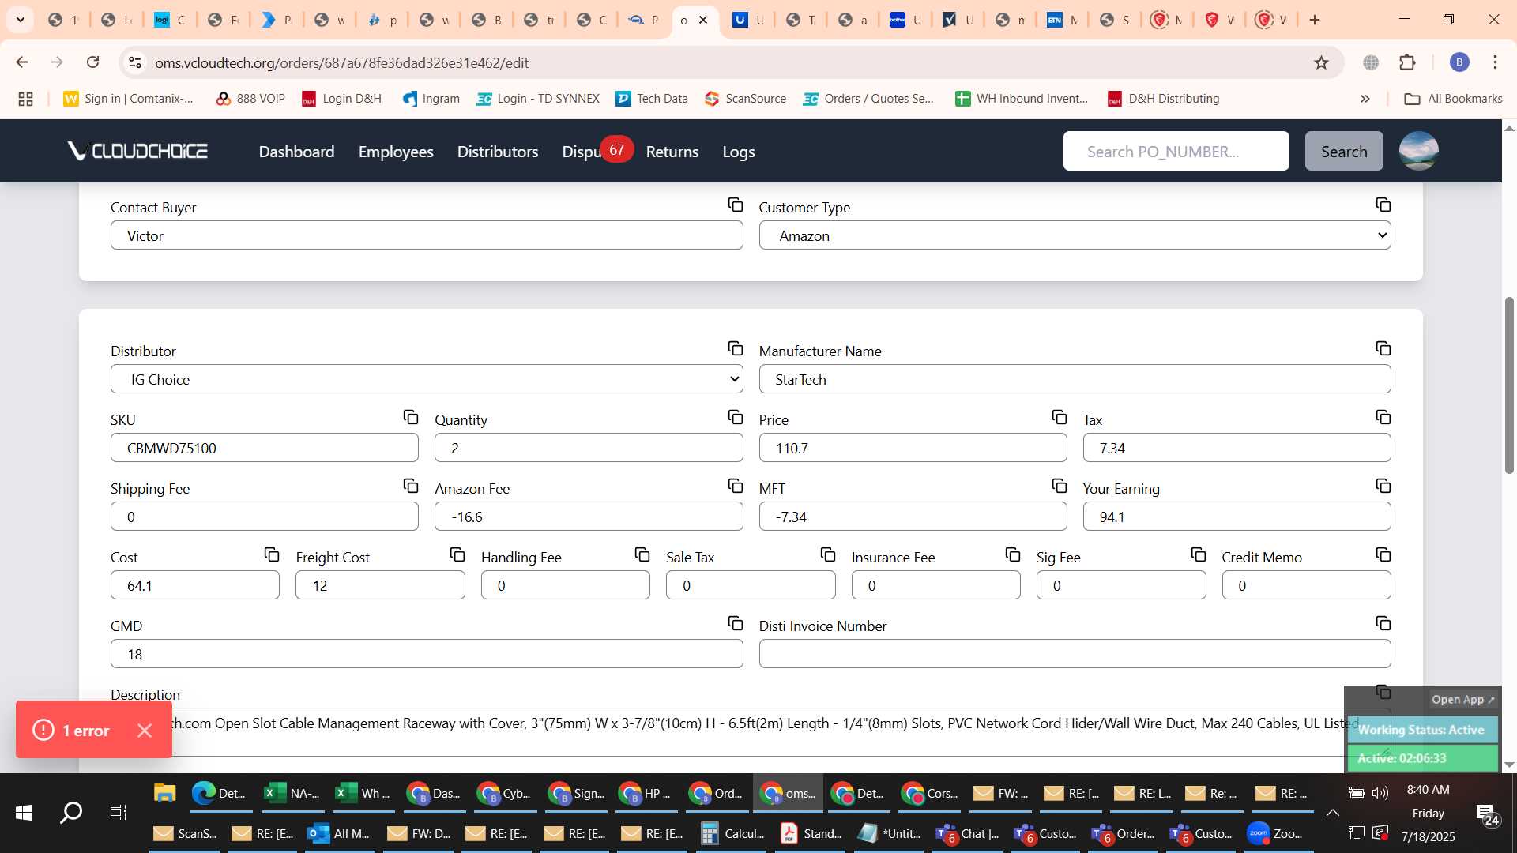Show more bookmarks with the double chevron
Image resolution: width=1517 pixels, height=853 pixels.
click(1365, 99)
